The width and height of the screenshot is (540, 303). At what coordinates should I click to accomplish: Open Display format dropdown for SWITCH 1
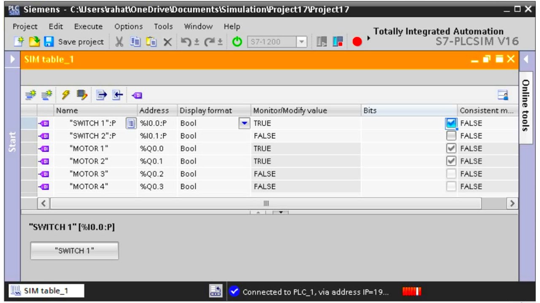point(244,123)
